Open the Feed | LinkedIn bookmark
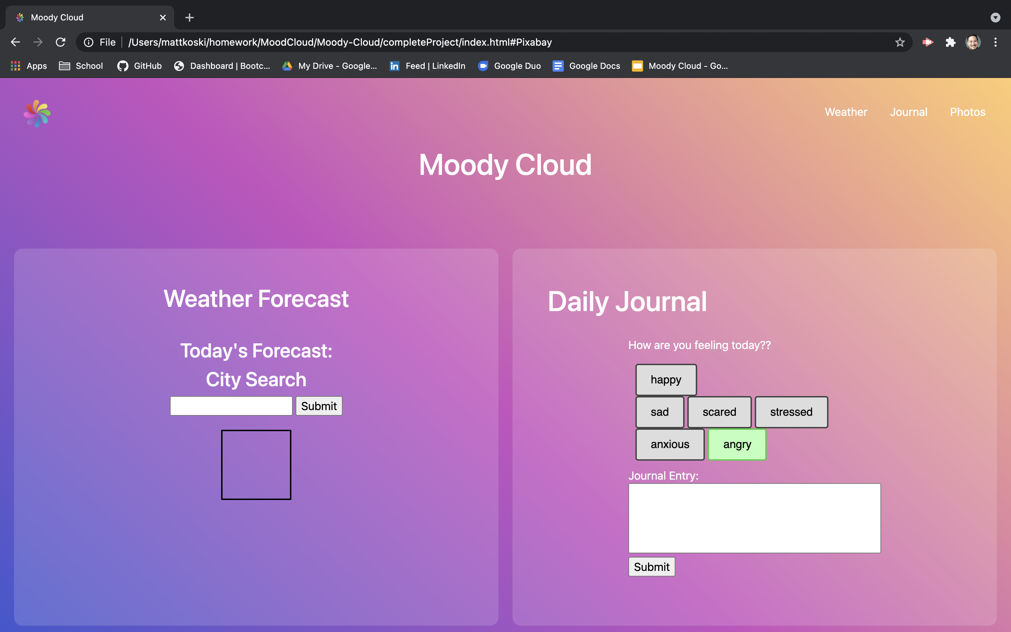This screenshot has height=632, width=1011. click(x=427, y=66)
